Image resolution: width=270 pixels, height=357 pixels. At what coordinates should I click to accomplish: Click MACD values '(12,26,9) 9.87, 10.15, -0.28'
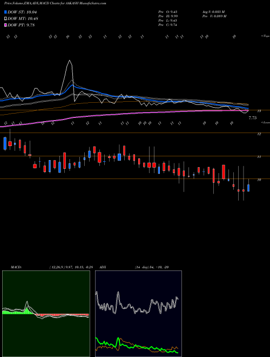tap(71, 267)
